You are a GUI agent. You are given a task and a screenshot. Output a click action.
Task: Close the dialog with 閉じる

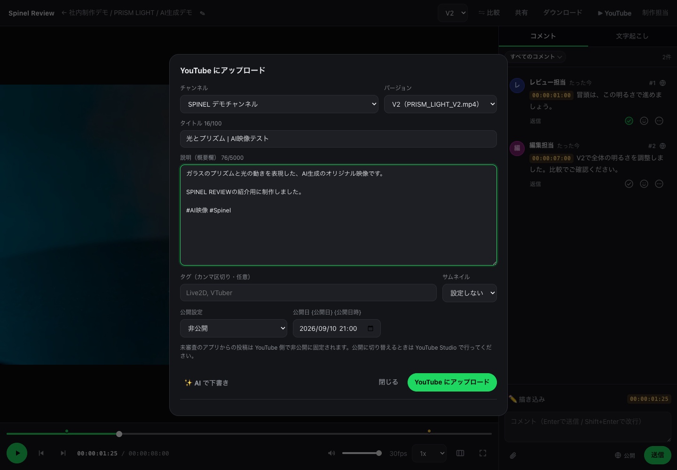[x=388, y=382]
